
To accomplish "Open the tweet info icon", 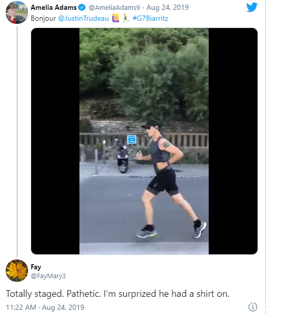I will click(252, 307).
